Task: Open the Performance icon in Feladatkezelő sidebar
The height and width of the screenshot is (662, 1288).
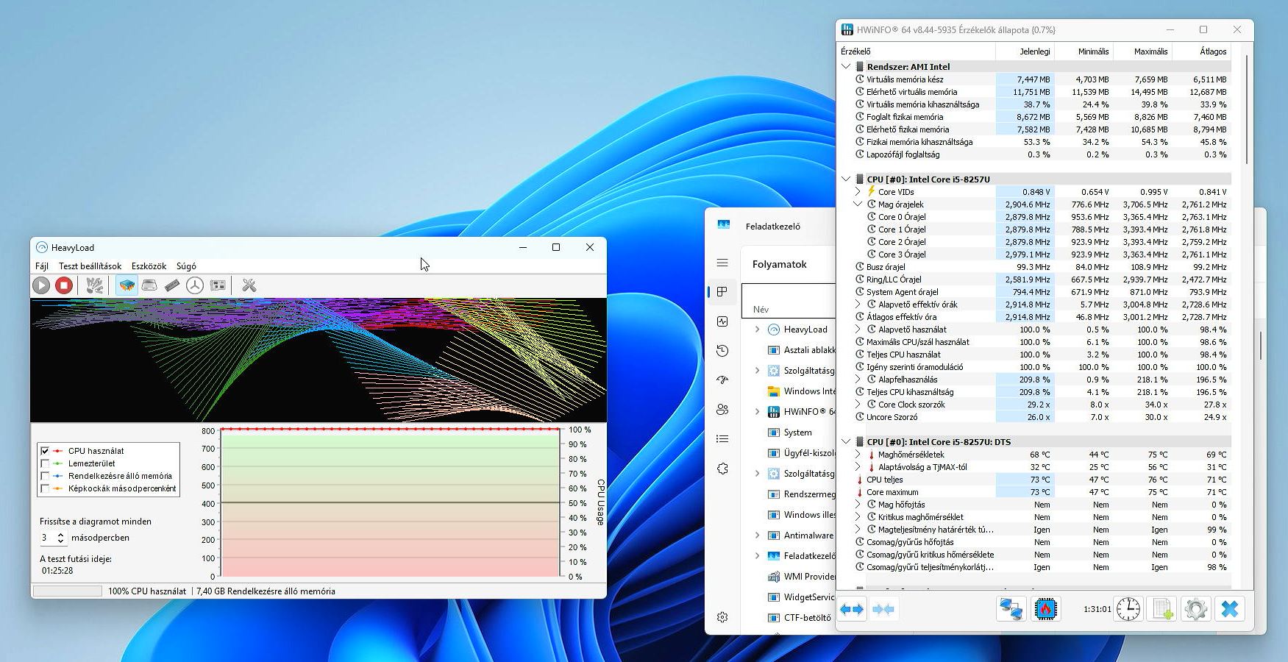Action: [722, 321]
